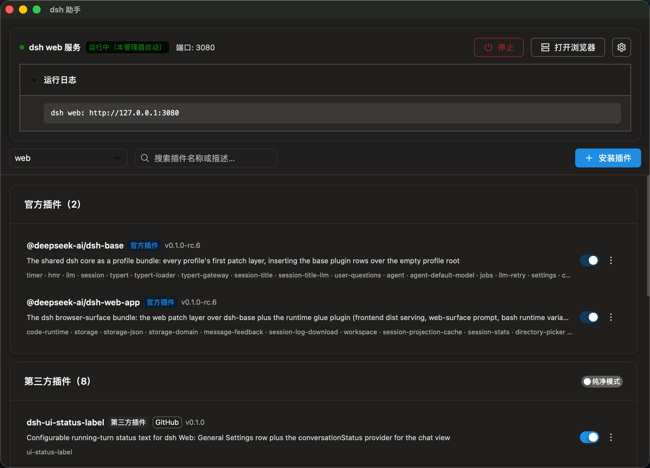This screenshot has width=650, height=468.
Task: Maximize the dsh 助手 window
Action: click(x=37, y=9)
